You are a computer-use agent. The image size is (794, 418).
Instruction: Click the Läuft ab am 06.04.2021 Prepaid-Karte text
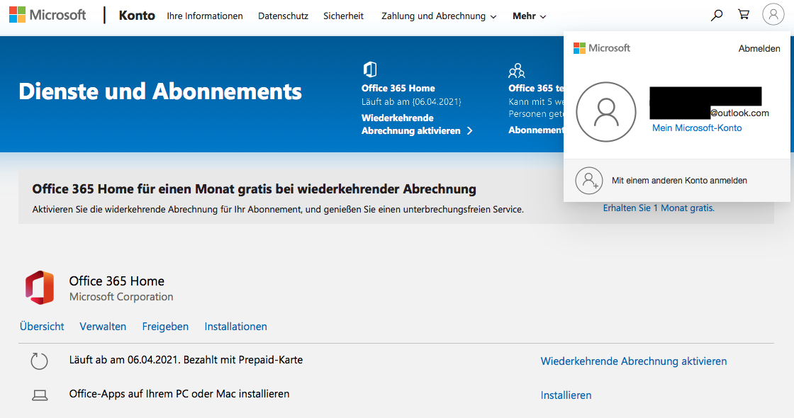click(x=186, y=360)
